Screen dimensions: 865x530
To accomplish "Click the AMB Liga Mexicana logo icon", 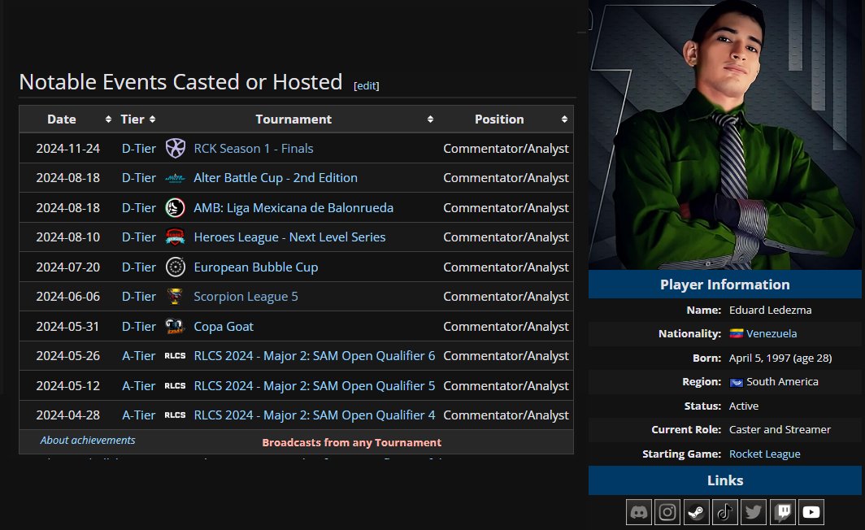I will click(x=176, y=208).
